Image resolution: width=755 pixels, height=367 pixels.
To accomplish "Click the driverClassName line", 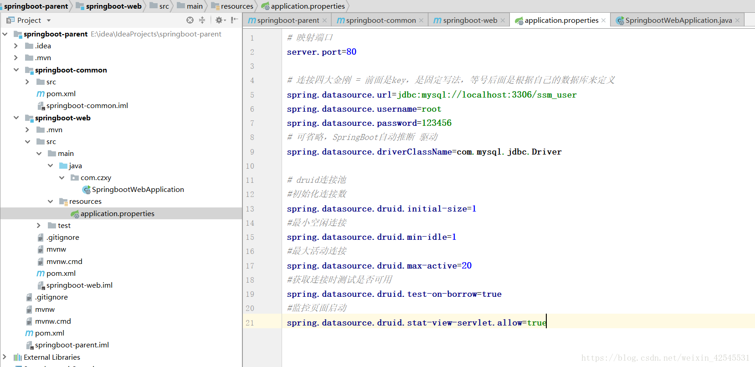I will point(424,152).
